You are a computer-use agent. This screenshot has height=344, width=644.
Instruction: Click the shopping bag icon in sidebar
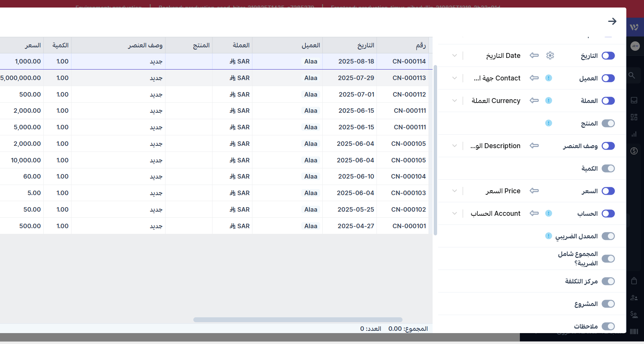coord(634,281)
